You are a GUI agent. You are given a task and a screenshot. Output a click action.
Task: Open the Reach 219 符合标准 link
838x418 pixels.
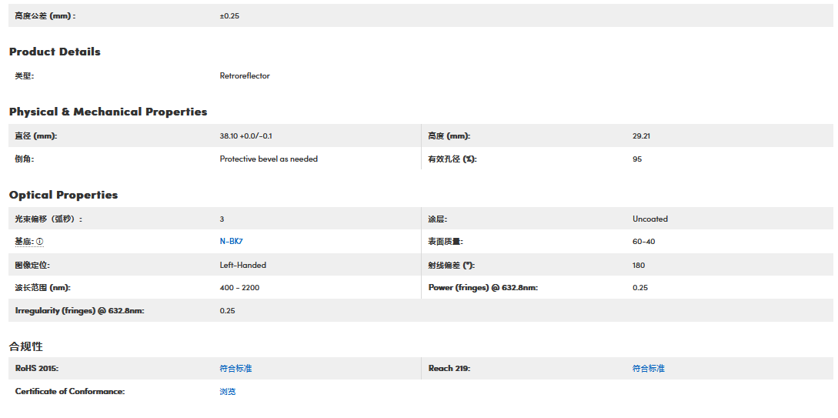[648, 369]
